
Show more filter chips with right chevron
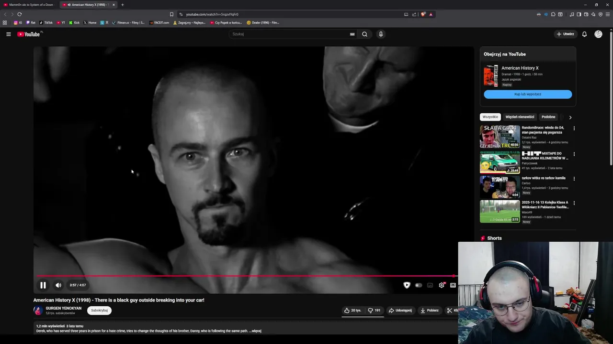[570, 117]
